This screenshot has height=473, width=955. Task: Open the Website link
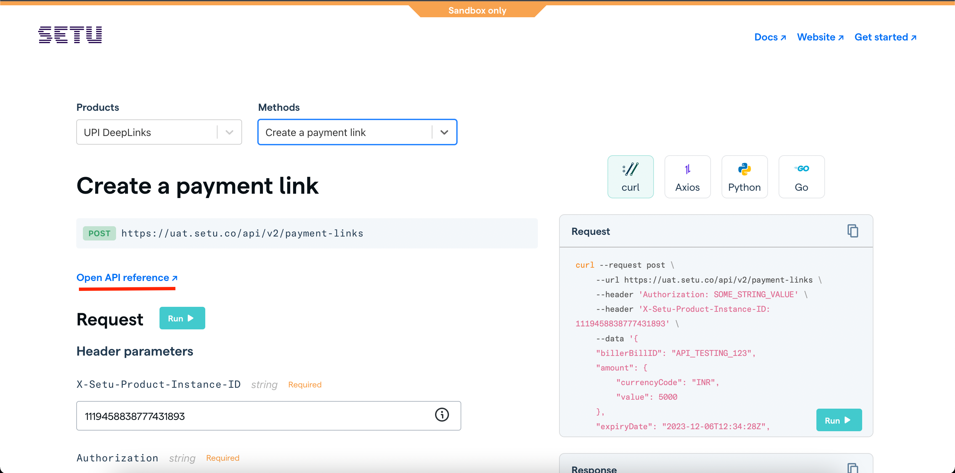(x=820, y=37)
